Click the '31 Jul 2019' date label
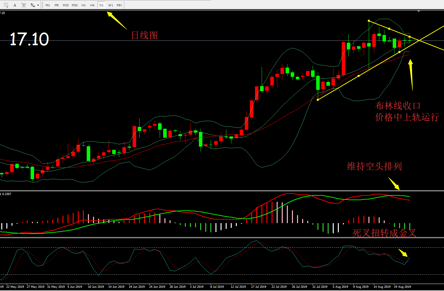Image resolution: width=444 pixels, height=291 pixels. point(320,287)
